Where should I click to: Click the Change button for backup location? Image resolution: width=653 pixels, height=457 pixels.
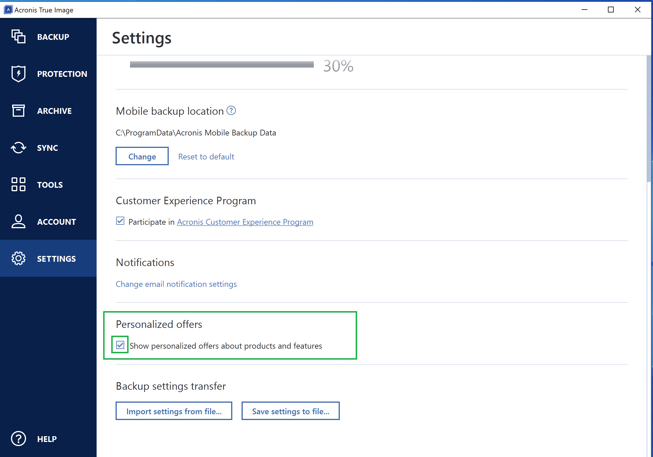142,156
